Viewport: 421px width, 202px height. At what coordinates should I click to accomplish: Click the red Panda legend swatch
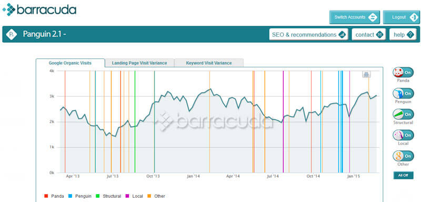click(46, 196)
